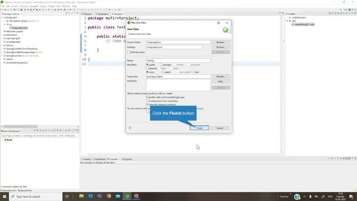
Task: Select the none radio button
Action: pyautogui.click(x=147, y=72)
